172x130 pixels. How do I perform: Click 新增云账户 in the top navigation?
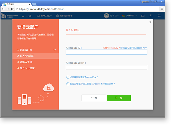44,16
